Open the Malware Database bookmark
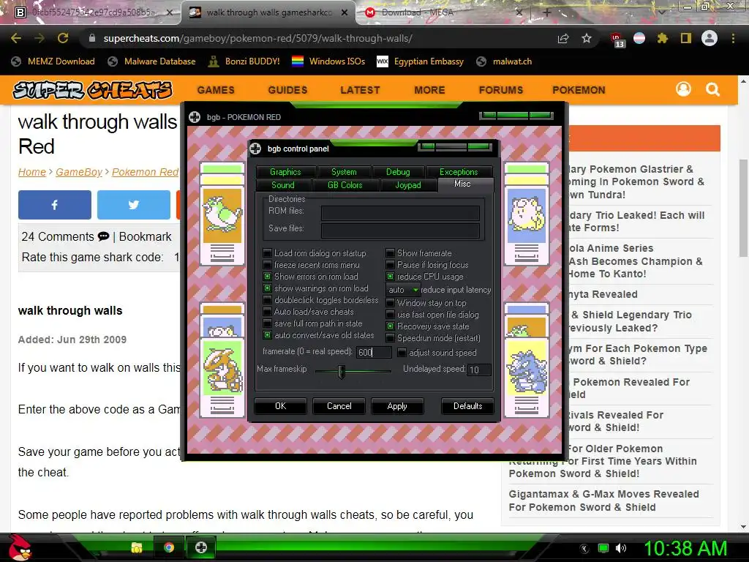749x562 pixels. coord(152,61)
